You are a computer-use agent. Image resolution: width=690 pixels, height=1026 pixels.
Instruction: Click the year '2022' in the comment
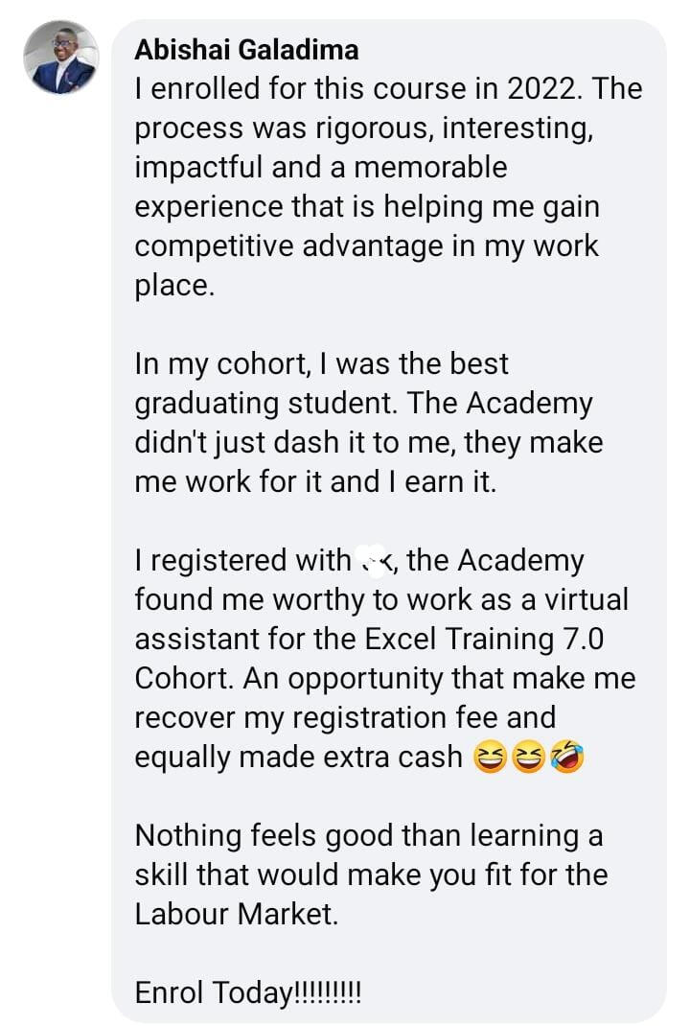coord(537,89)
